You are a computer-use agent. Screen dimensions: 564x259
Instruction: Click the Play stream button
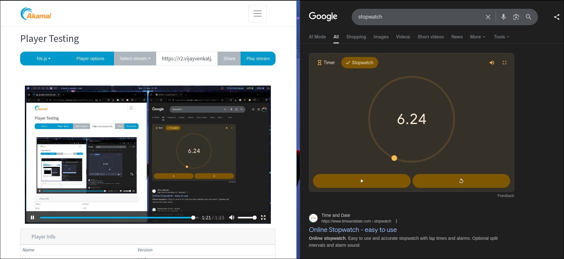(x=258, y=59)
